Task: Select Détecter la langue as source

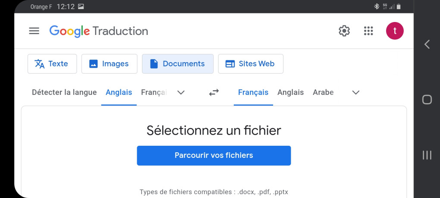Action: (64, 92)
